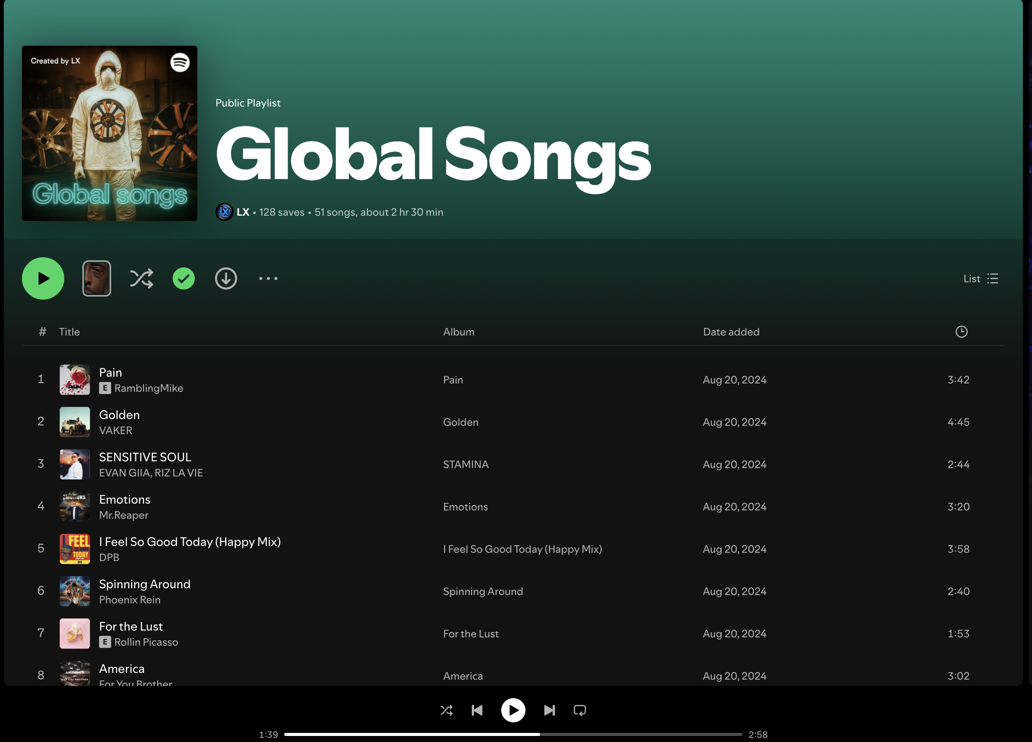
Task: Click the duration clock column icon
Action: 961,332
